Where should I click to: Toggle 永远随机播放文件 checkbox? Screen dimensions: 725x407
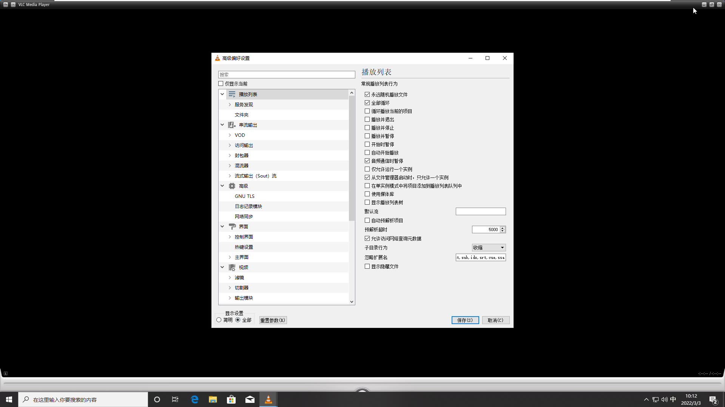(367, 95)
